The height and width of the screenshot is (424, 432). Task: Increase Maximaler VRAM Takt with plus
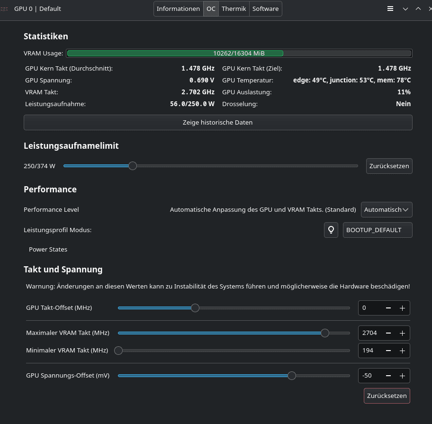pos(402,333)
